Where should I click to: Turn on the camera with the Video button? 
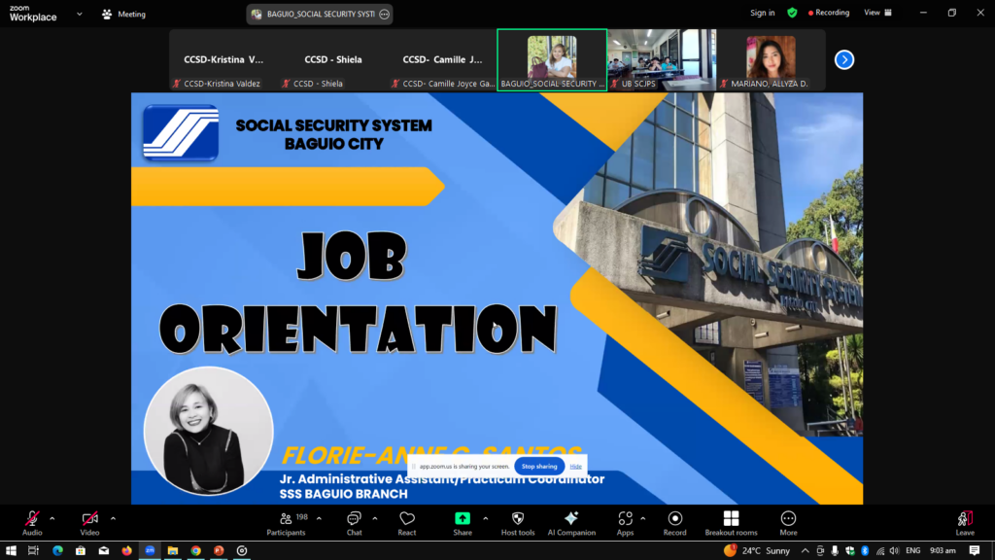point(89,523)
